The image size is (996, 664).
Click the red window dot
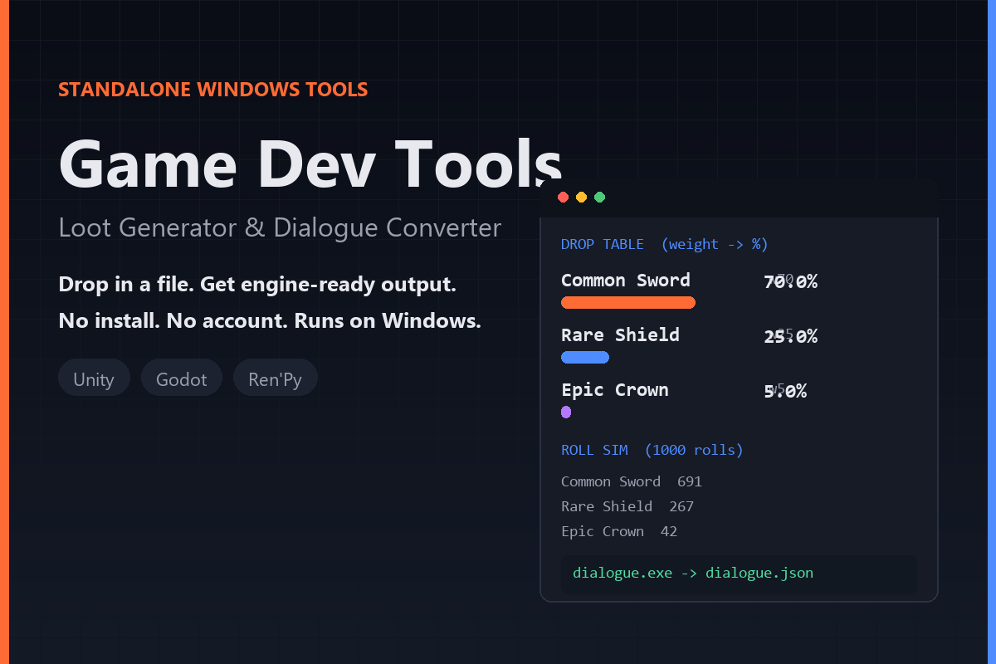563,197
